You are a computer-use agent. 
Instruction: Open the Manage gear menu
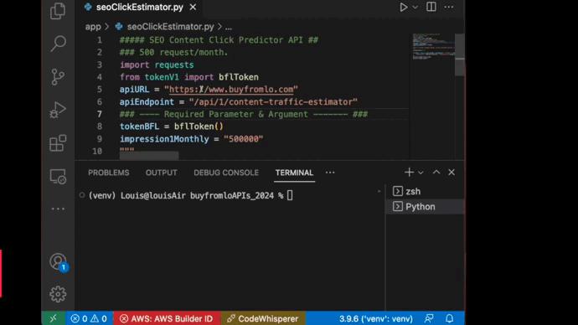pos(58,294)
